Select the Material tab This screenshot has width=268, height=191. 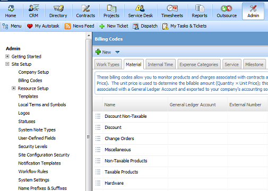coord(134,64)
